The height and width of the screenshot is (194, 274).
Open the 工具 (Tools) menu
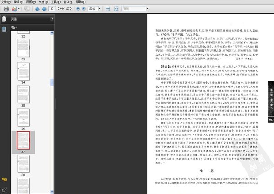coord(56,2)
